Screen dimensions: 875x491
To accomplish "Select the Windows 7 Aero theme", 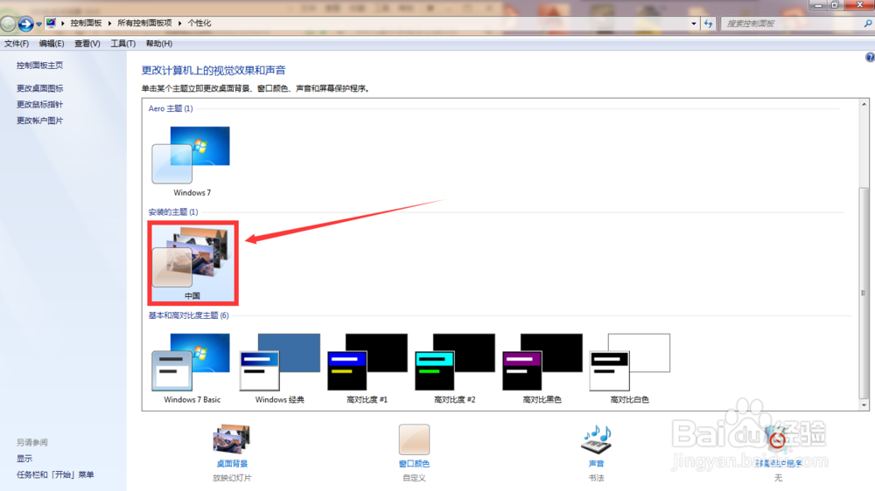I will tap(192, 161).
